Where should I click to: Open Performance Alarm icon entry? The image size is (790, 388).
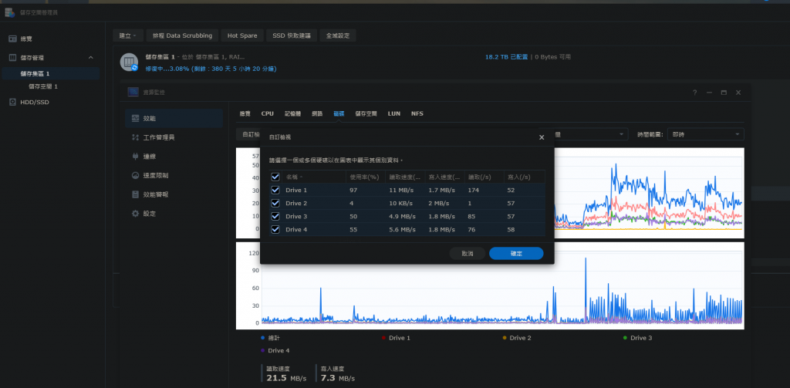coord(135,194)
